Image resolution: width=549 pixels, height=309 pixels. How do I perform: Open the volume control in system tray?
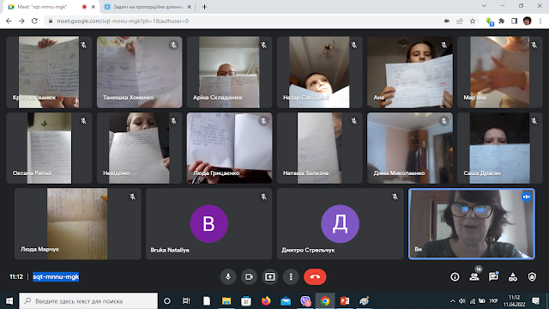pyautogui.click(x=462, y=301)
